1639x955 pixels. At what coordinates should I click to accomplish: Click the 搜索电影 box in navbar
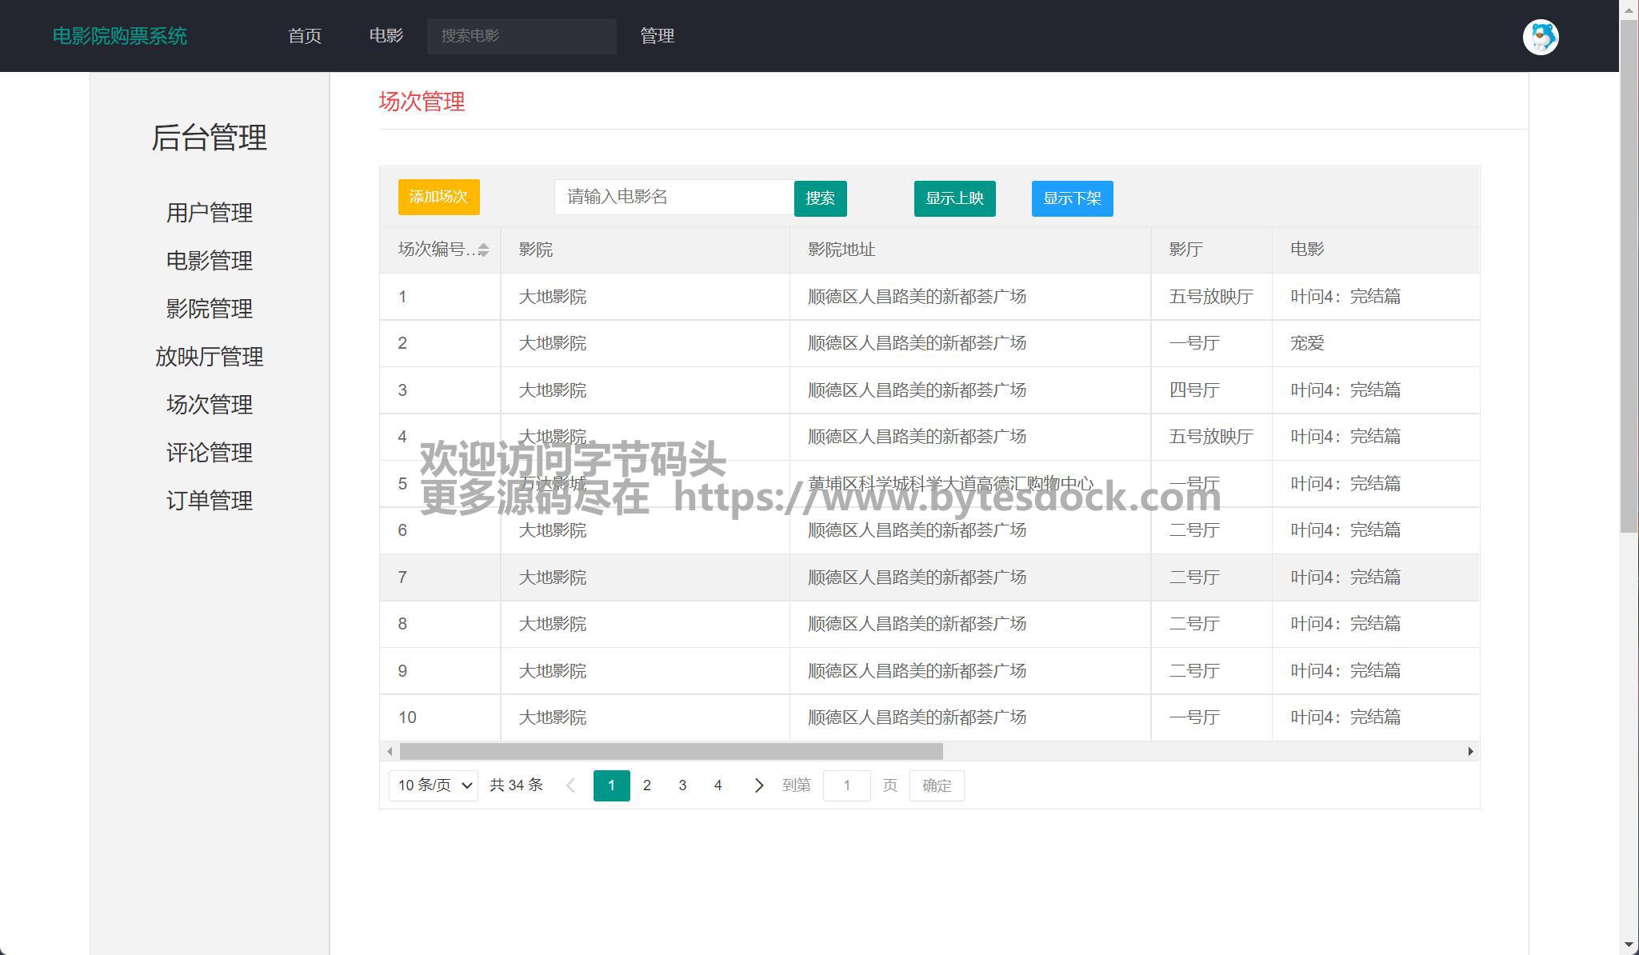521,36
